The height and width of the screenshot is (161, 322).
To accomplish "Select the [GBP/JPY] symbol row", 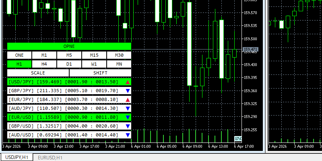I will (x=64, y=91).
